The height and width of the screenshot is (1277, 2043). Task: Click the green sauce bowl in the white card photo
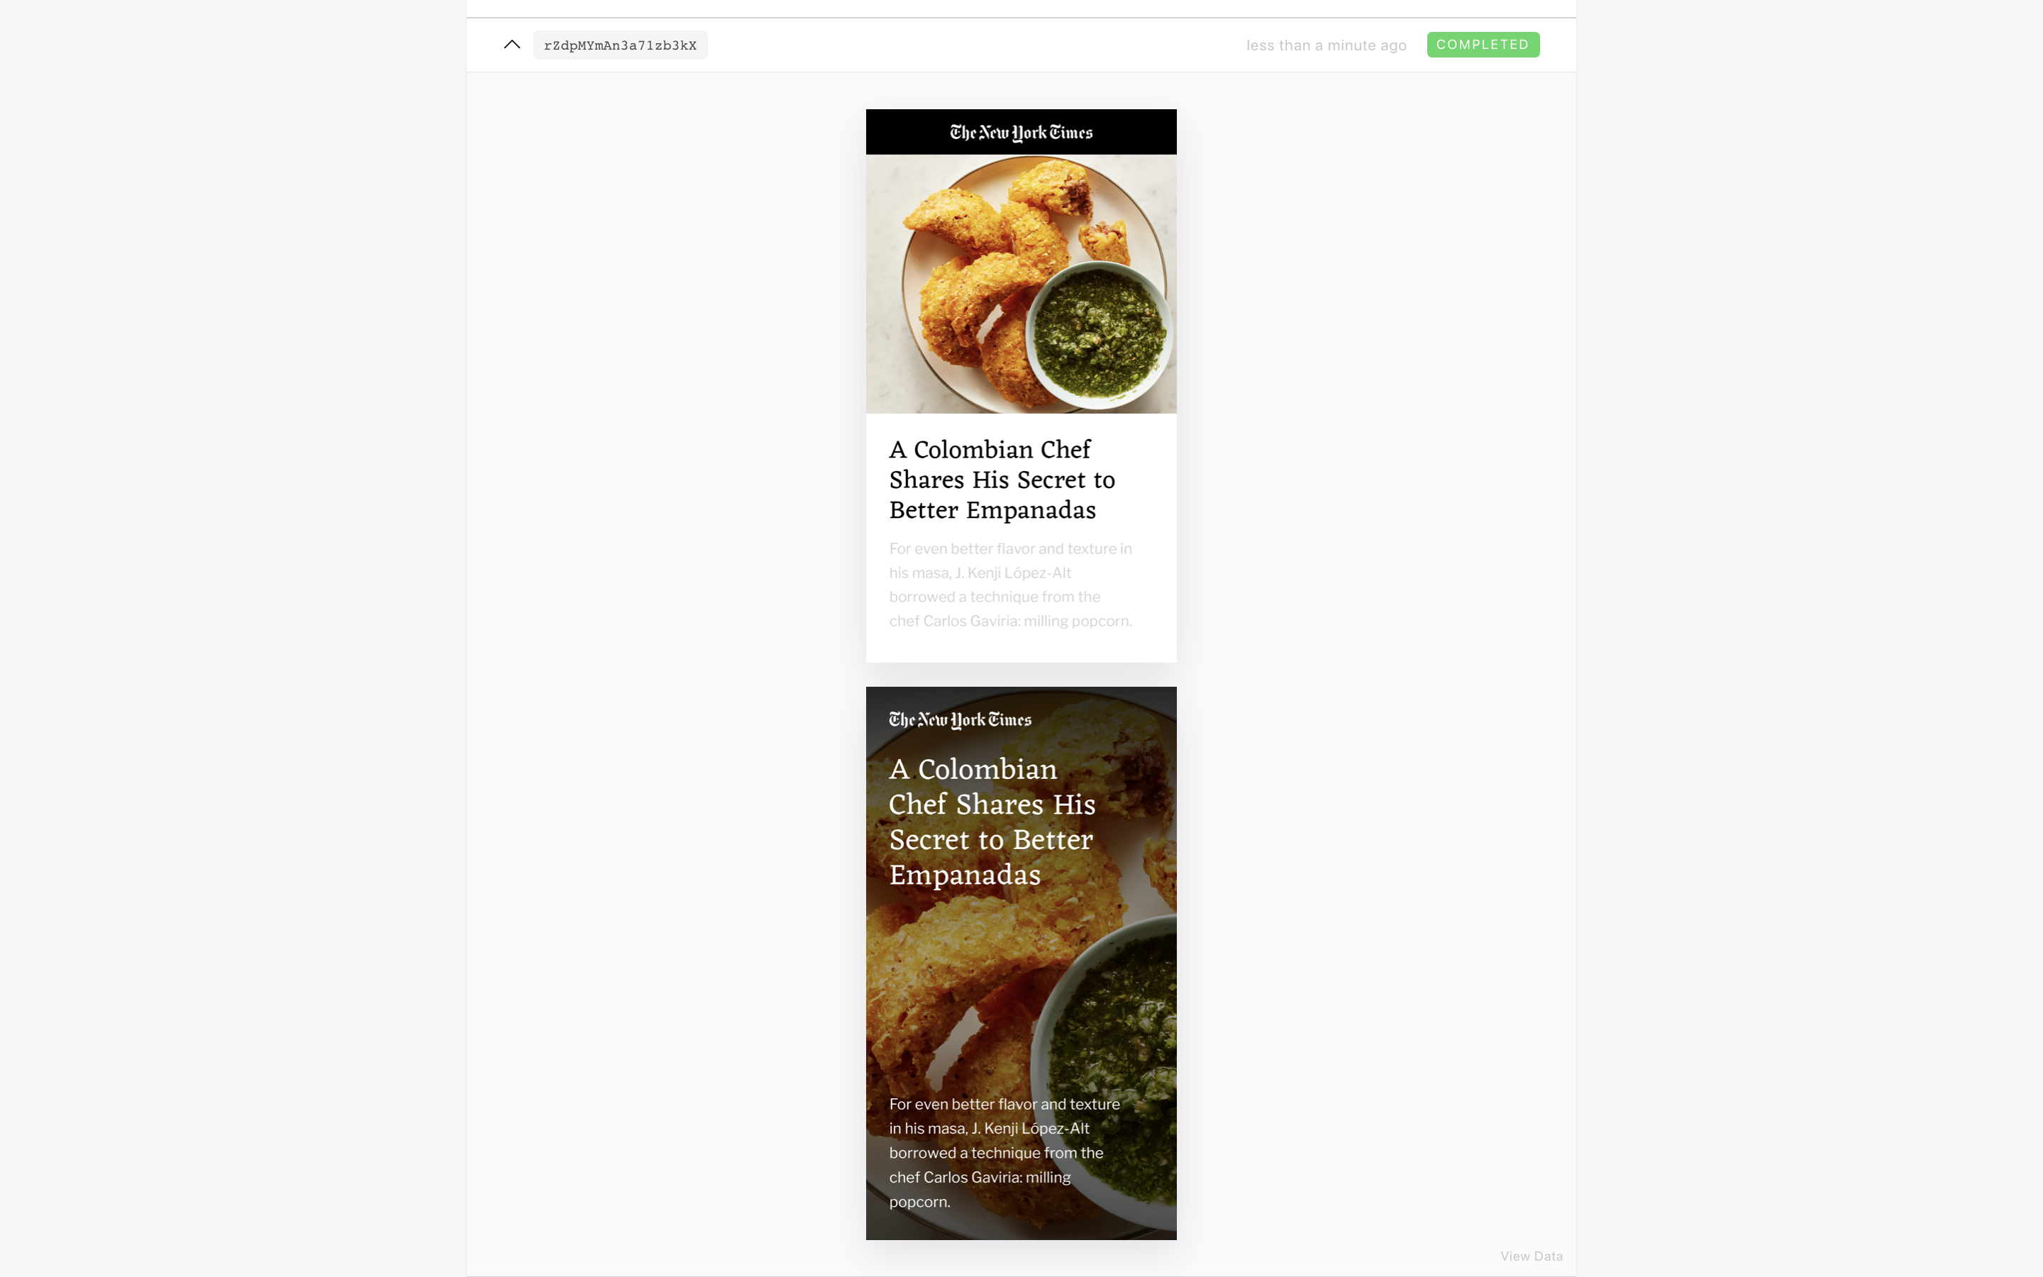point(1098,336)
